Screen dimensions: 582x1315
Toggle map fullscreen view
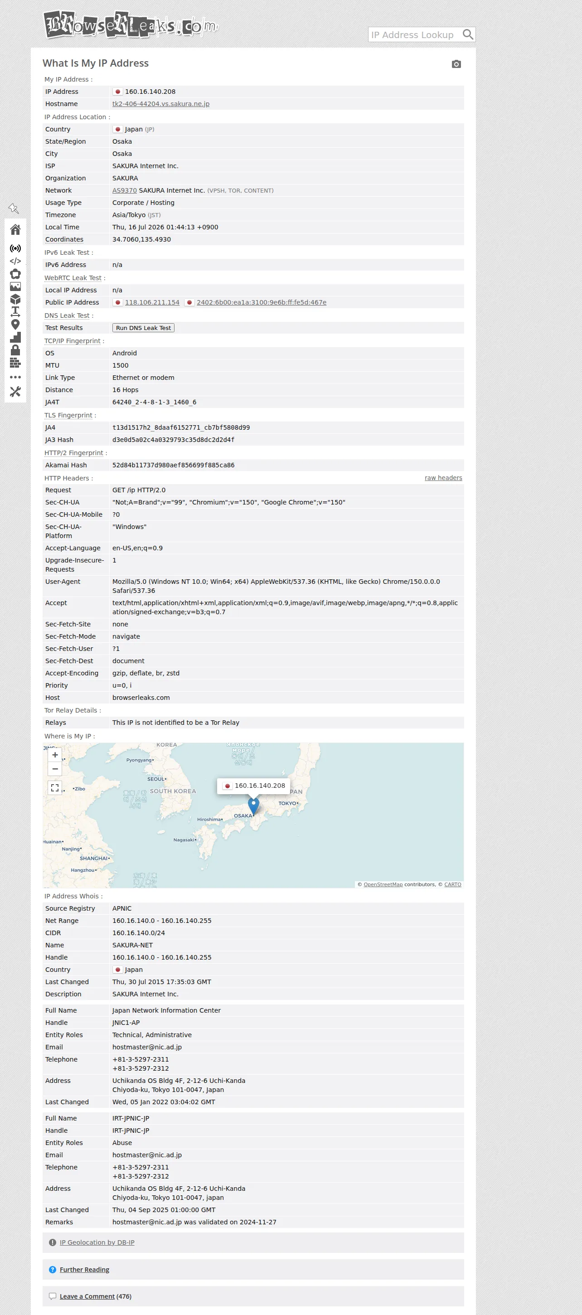click(55, 788)
